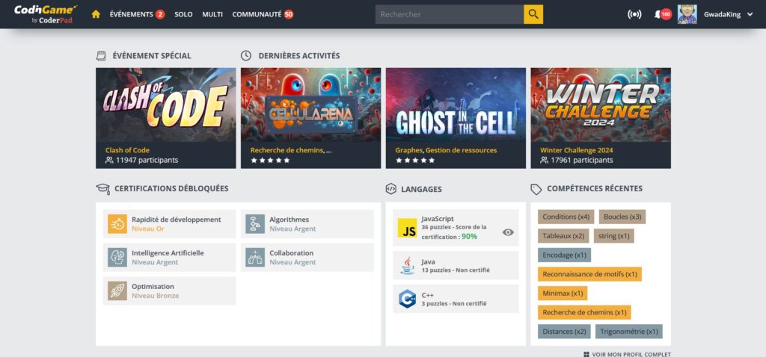
Task: Click the Optimisation rocket icon
Action: (x=117, y=291)
